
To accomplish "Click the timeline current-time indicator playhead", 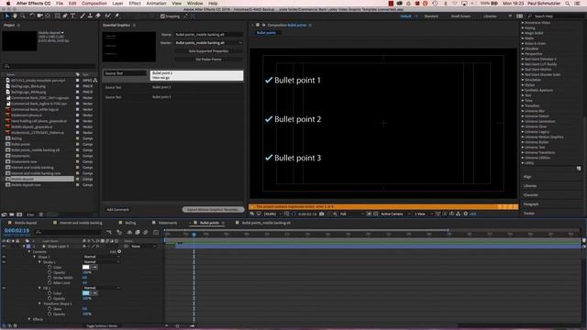I will point(194,235).
